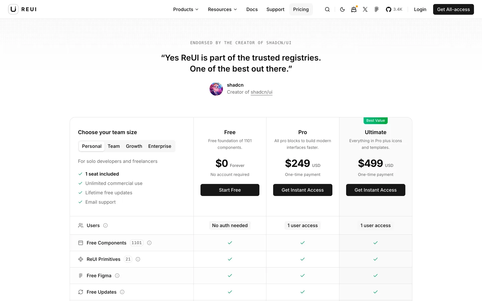482x301 pixels.
Task: Click the $499 Ultimate price
Action: click(x=371, y=163)
